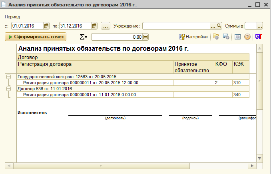The height and width of the screenshot is (174, 271).
Task: Click vertical scrollbar up arrow
Action: (x=259, y=48)
